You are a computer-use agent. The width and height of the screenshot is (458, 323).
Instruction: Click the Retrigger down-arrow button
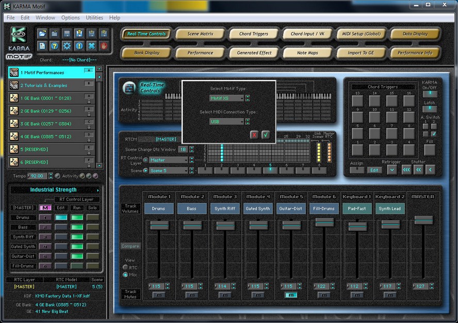pos(392,170)
